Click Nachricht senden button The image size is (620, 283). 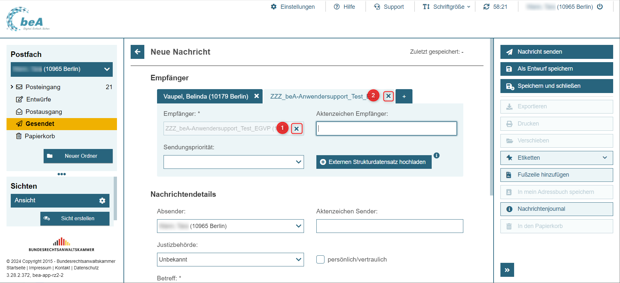(556, 52)
